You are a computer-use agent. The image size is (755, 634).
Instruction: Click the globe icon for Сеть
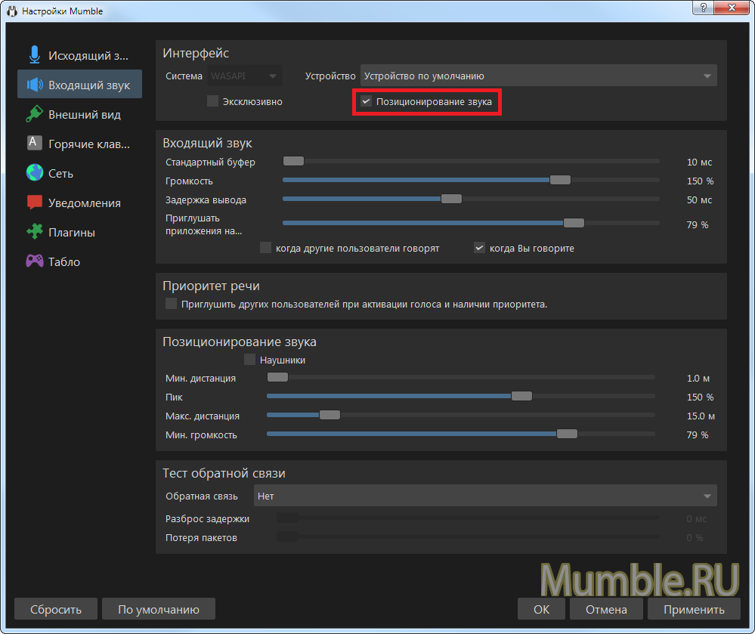pyautogui.click(x=34, y=173)
